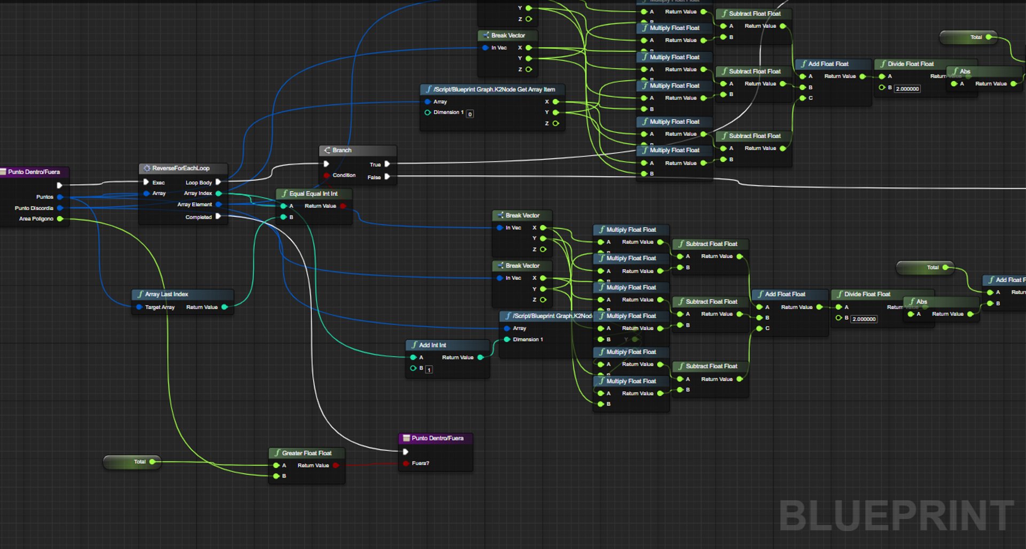Click Equal Equal Return Value pin
Image resolution: width=1026 pixels, height=549 pixels.
click(343, 206)
